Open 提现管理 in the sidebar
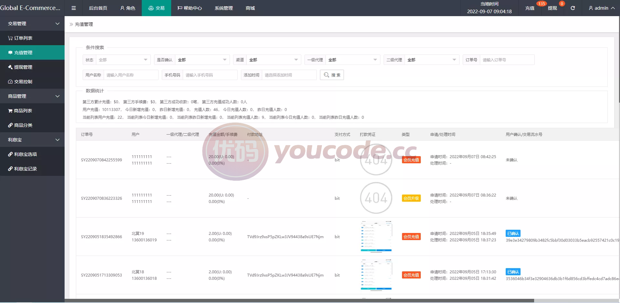Screen dimensions: 620x303 coord(32,67)
